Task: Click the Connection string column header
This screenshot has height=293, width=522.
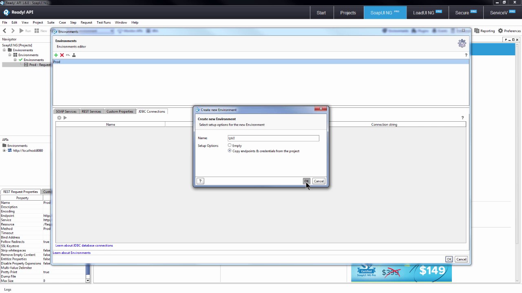Action: [384, 125]
